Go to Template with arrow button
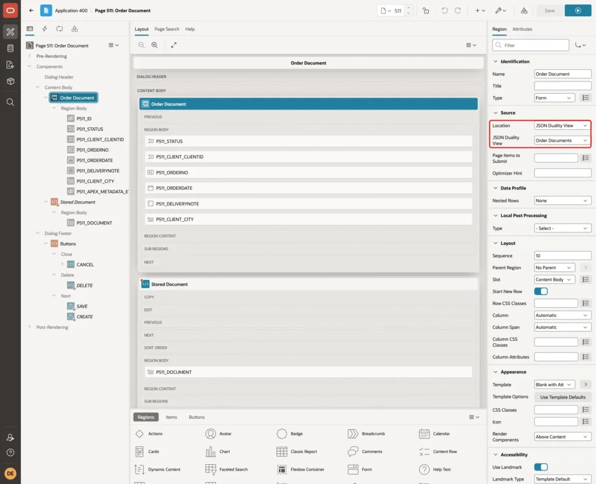 coord(586,385)
